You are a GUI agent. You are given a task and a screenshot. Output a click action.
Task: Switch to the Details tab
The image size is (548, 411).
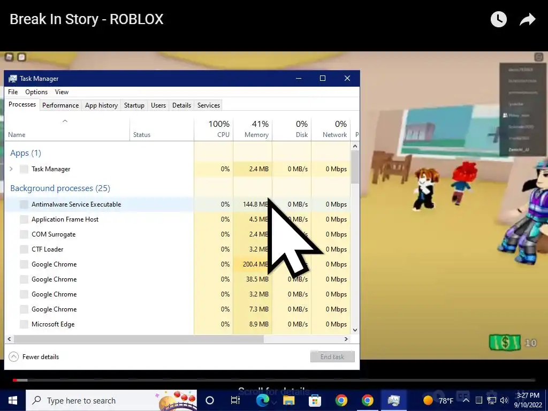click(x=182, y=105)
